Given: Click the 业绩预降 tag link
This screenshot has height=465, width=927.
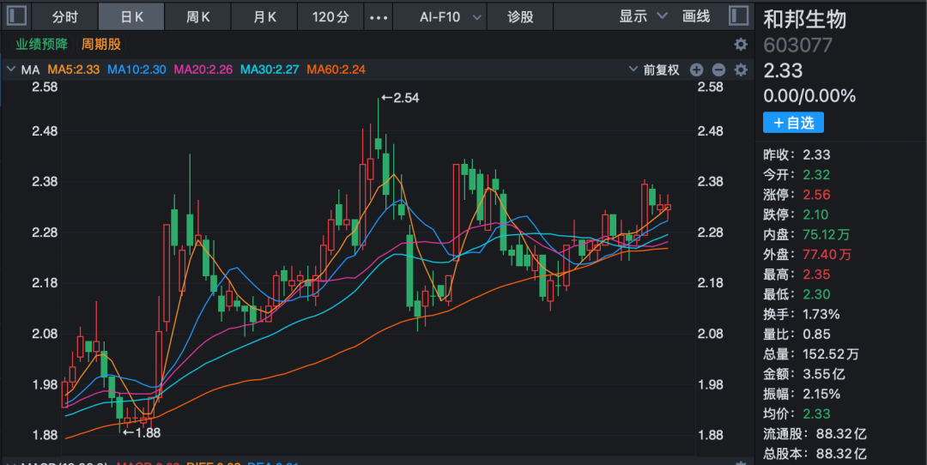Looking at the screenshot, I should point(41,44).
